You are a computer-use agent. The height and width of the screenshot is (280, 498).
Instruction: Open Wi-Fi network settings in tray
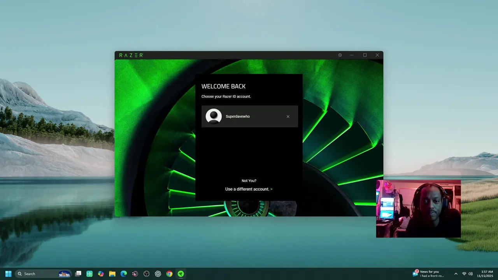(x=464, y=274)
